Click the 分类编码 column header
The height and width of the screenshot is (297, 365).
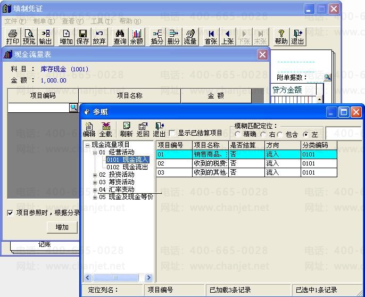pyautogui.click(x=319, y=145)
